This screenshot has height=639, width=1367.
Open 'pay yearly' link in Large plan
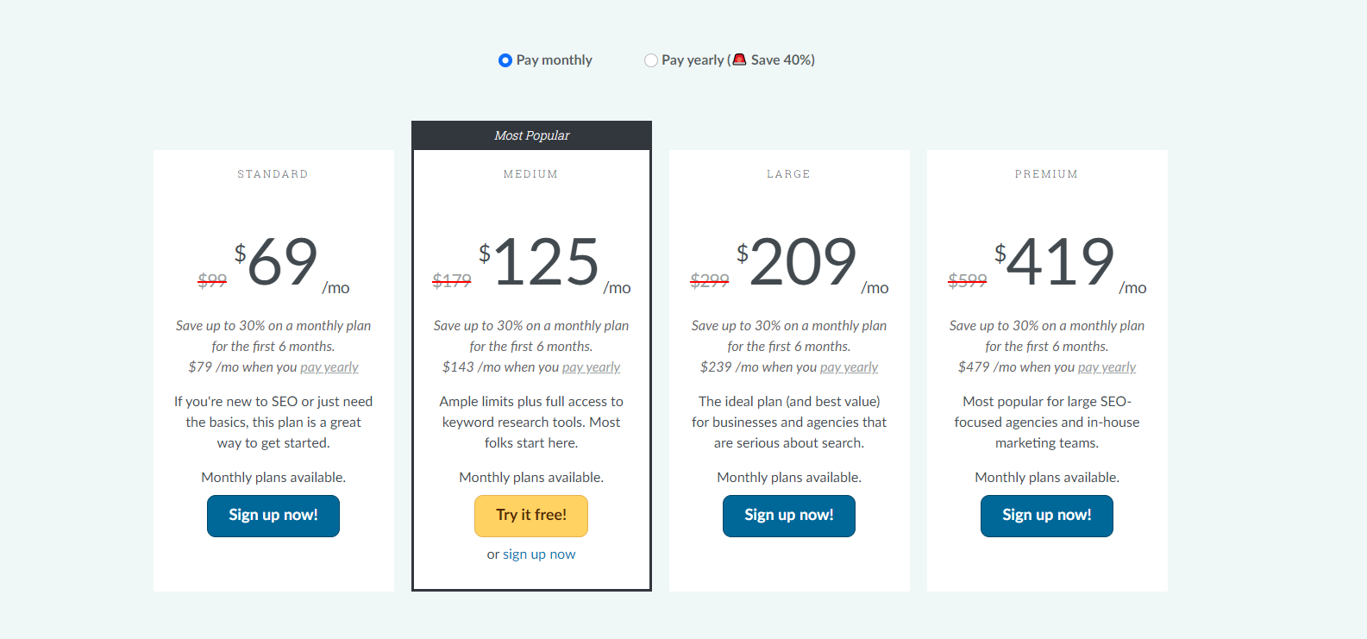(850, 367)
